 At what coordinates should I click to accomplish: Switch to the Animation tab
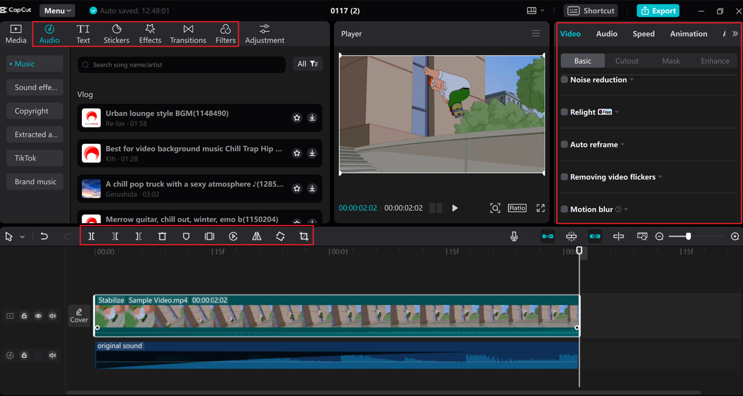(688, 34)
